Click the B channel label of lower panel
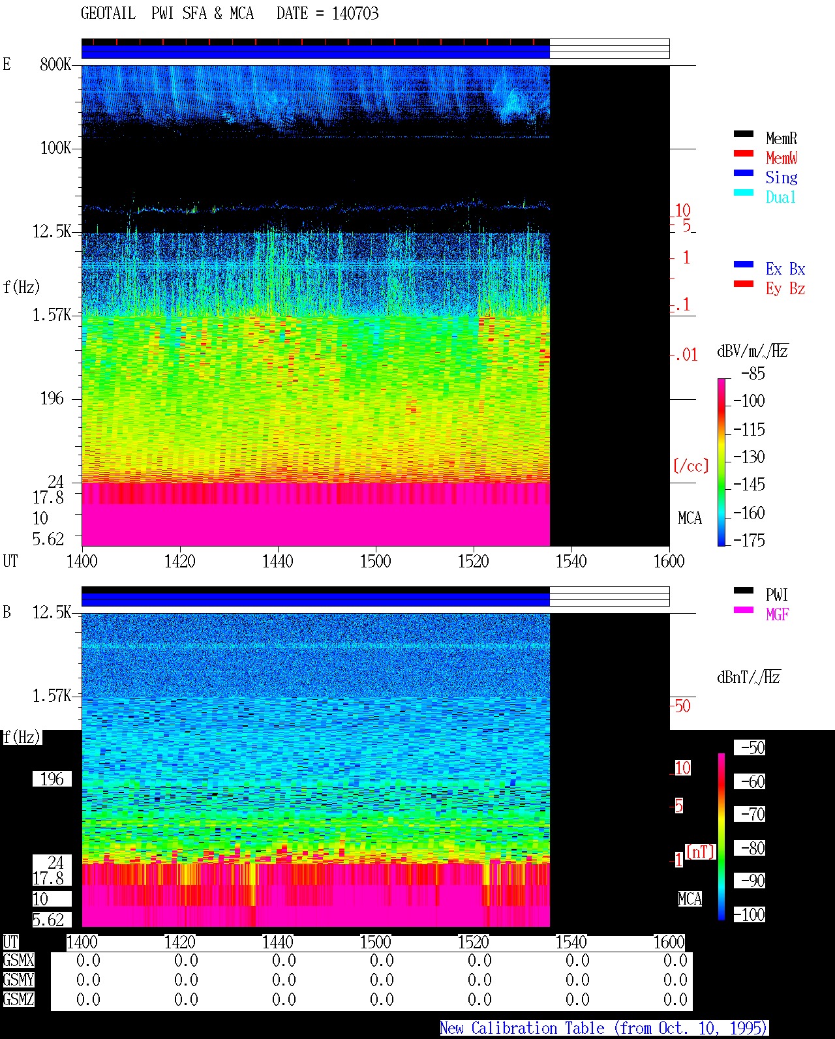The image size is (835, 1039). click(7, 612)
